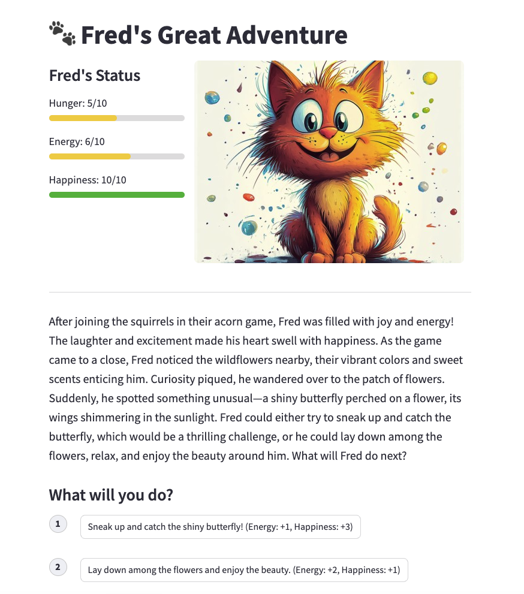Viewport: 524px width, 594px height.
Task: Click the number 1 choice badge
Action: [x=58, y=524]
